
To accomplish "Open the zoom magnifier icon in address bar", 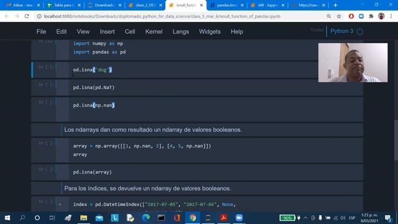I will point(329,16).
